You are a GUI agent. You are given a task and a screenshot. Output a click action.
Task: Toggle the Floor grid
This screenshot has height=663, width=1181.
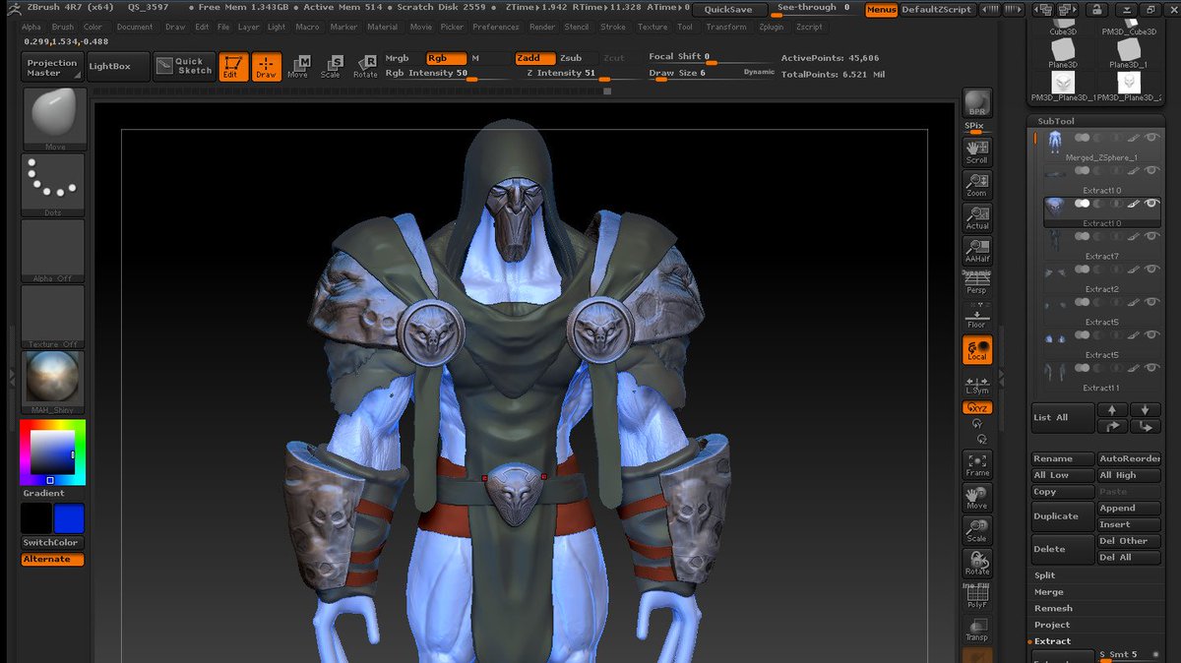(x=977, y=317)
